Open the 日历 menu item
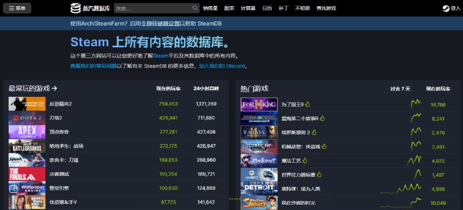 [267, 8]
